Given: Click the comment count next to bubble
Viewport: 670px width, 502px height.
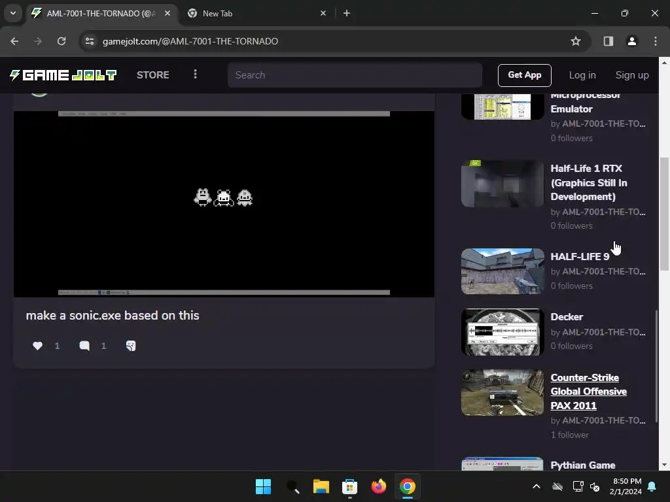Looking at the screenshot, I should click(x=103, y=346).
